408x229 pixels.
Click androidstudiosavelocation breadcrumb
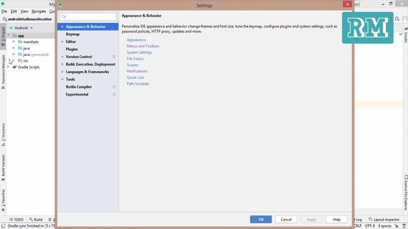pyautogui.click(x=30, y=19)
